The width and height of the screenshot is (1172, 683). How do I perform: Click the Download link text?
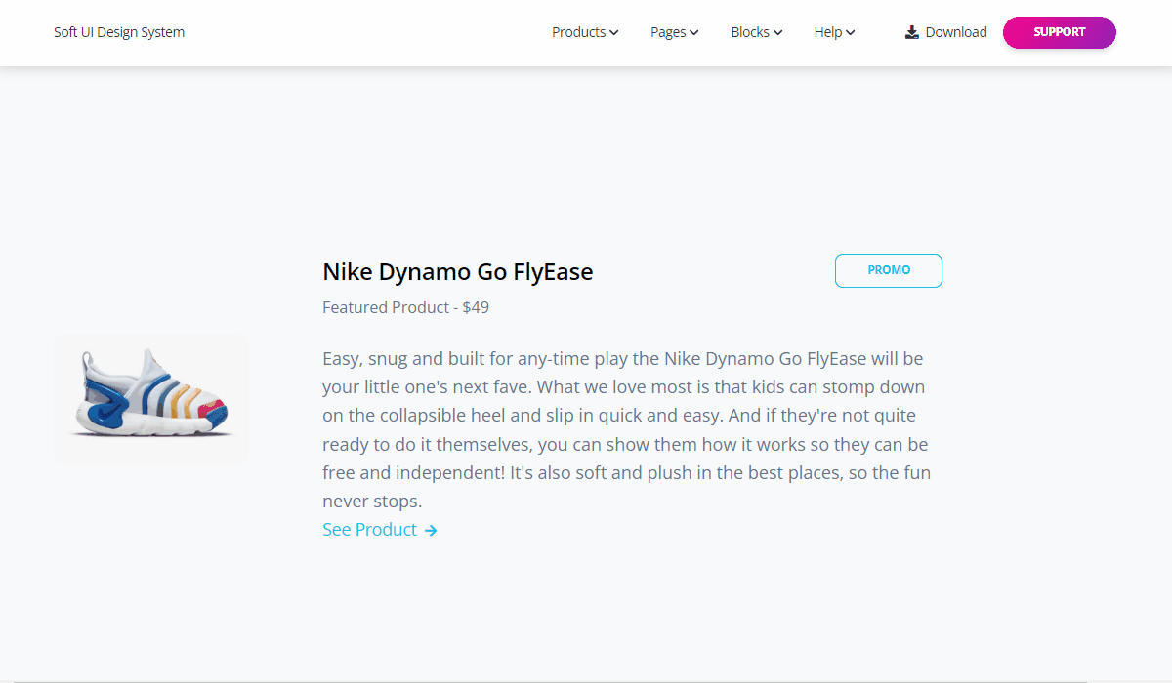pyautogui.click(x=956, y=32)
